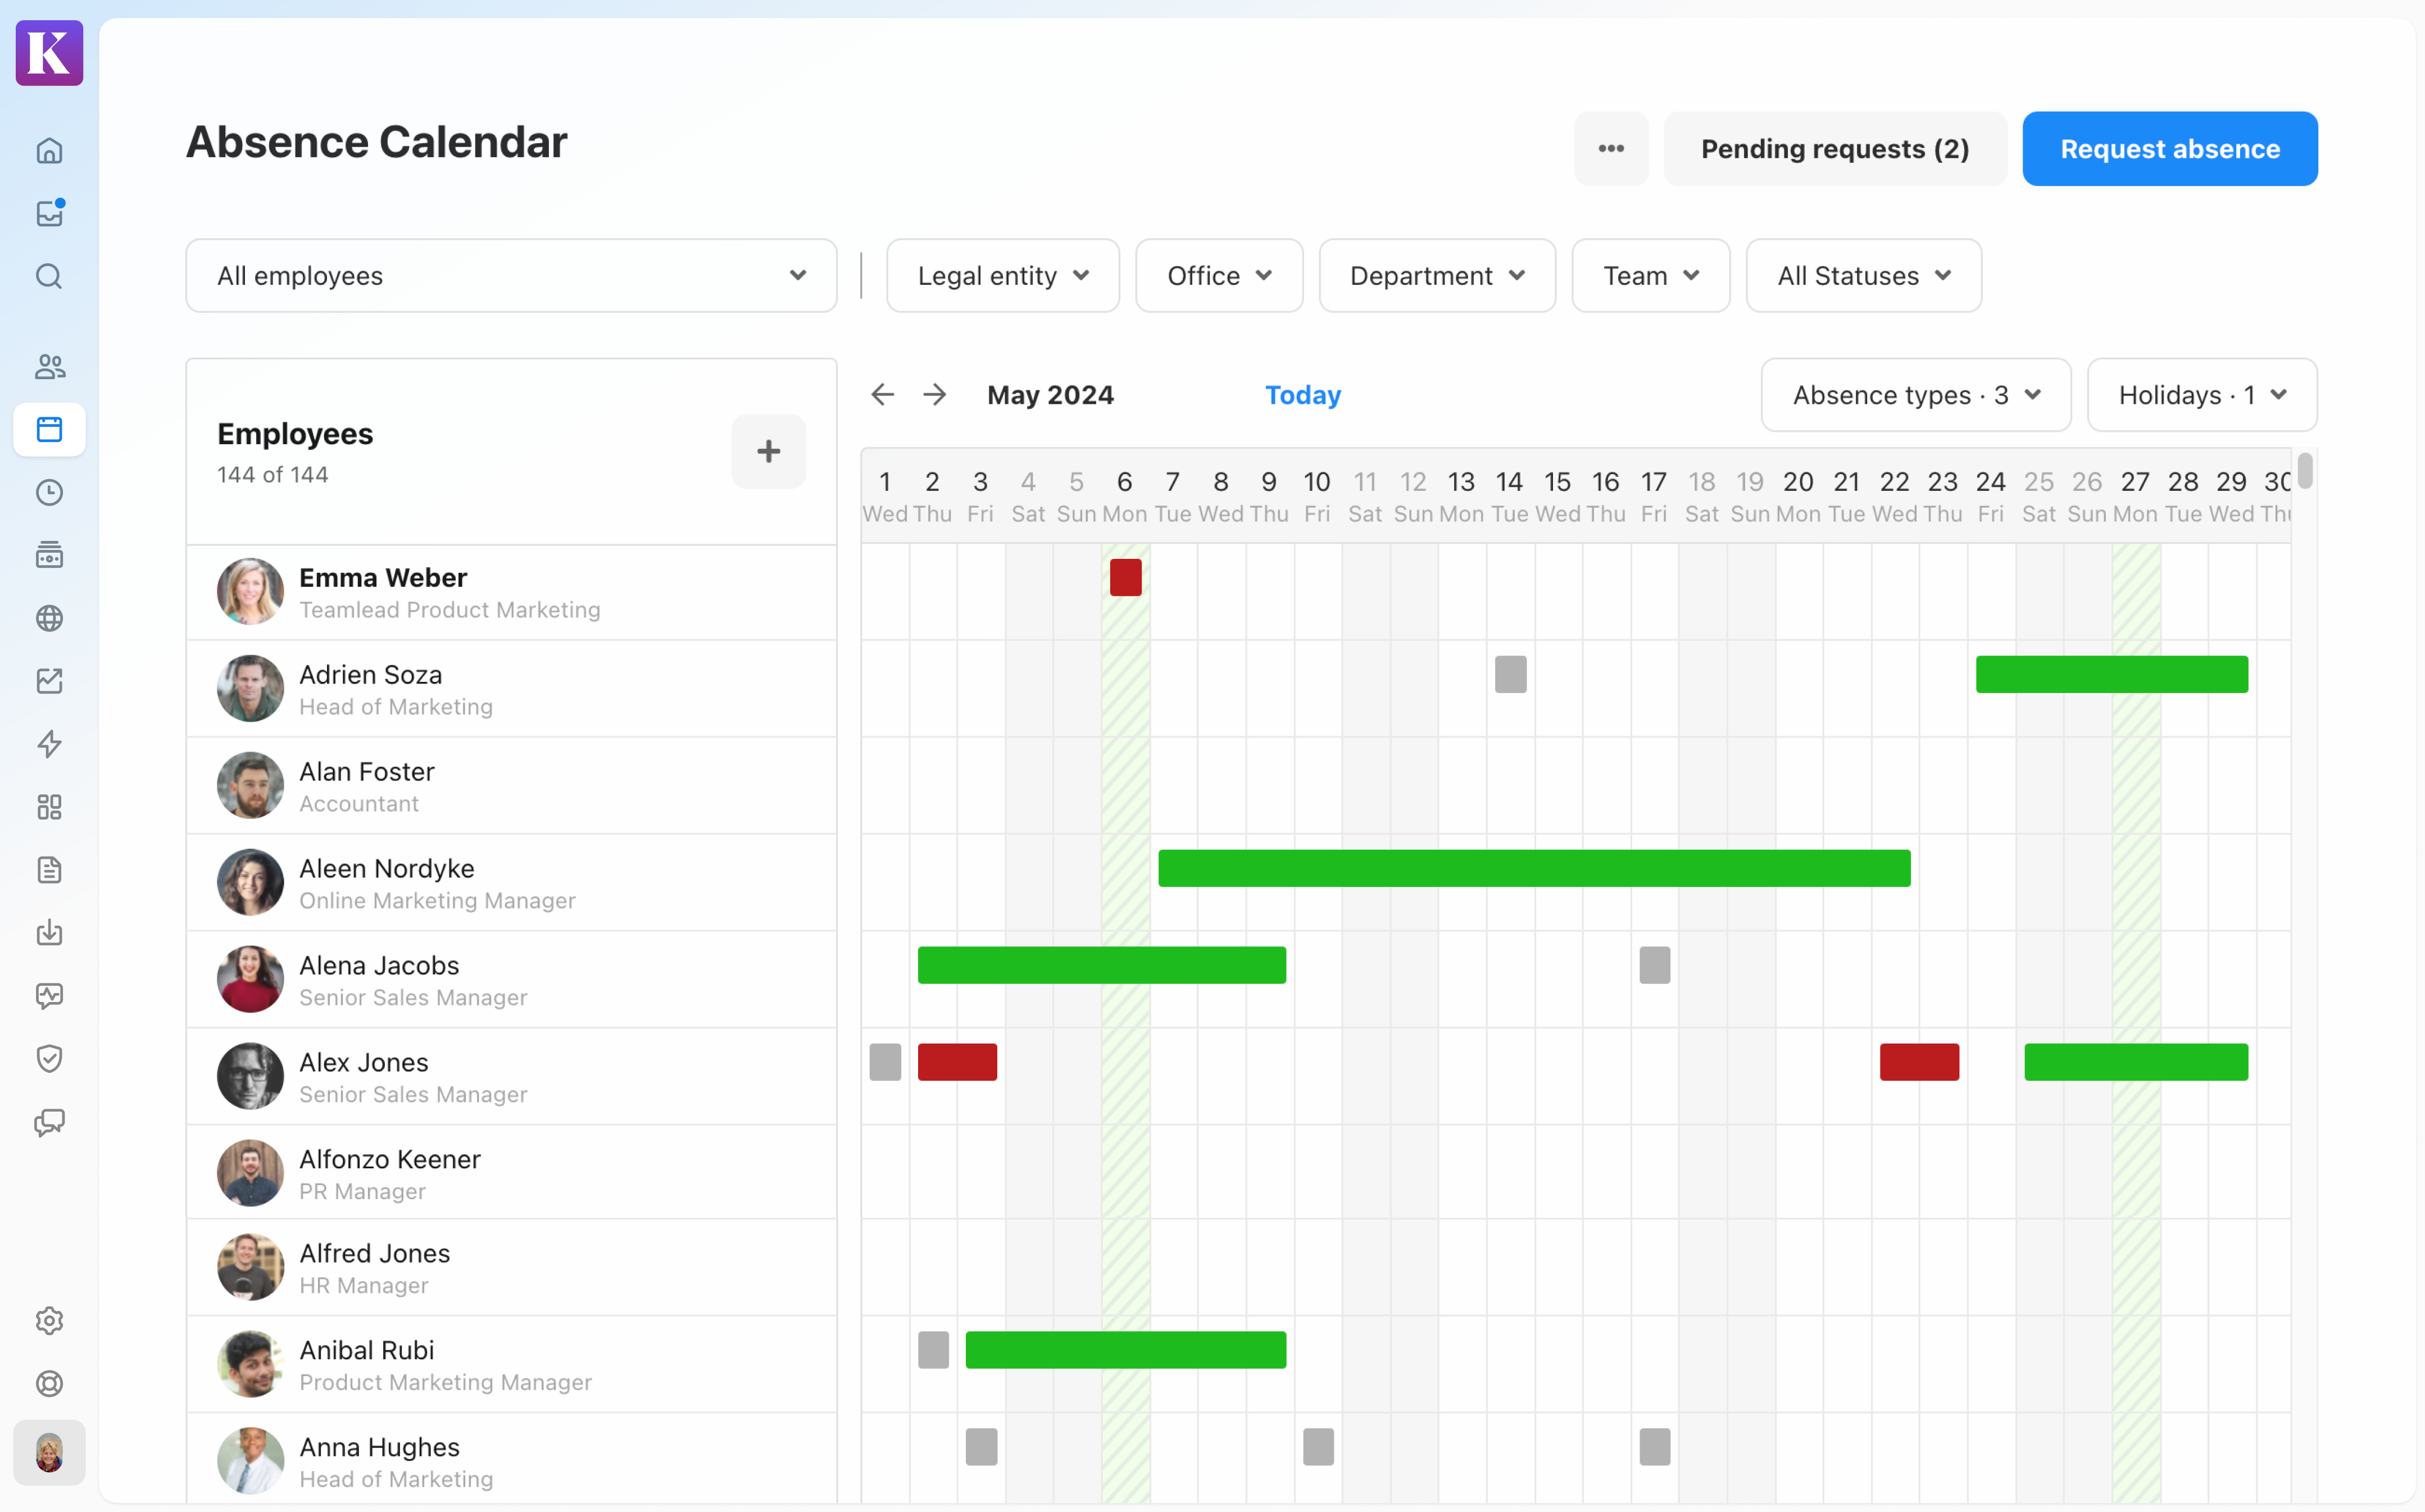Click the plus button beside Employees
2425x1512 pixels.
point(768,452)
